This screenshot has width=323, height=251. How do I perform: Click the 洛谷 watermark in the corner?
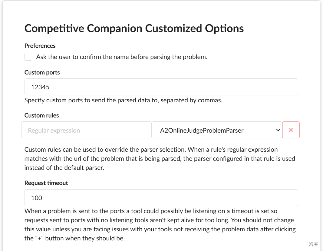[x=313, y=244]
